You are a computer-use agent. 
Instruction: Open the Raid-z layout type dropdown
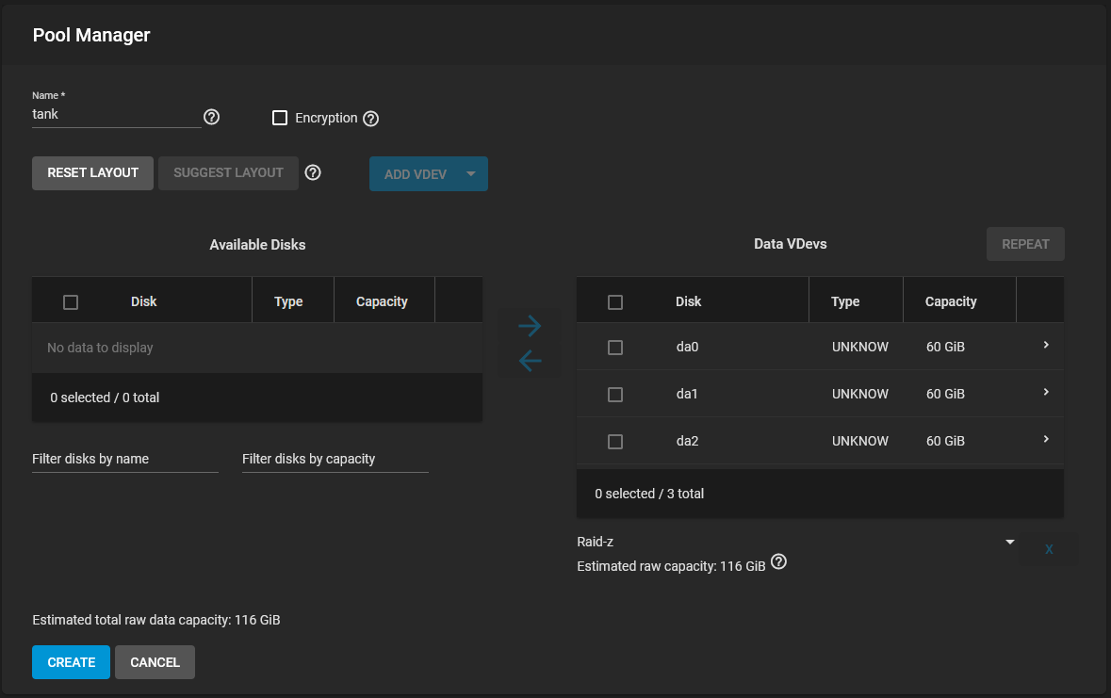[x=795, y=542]
